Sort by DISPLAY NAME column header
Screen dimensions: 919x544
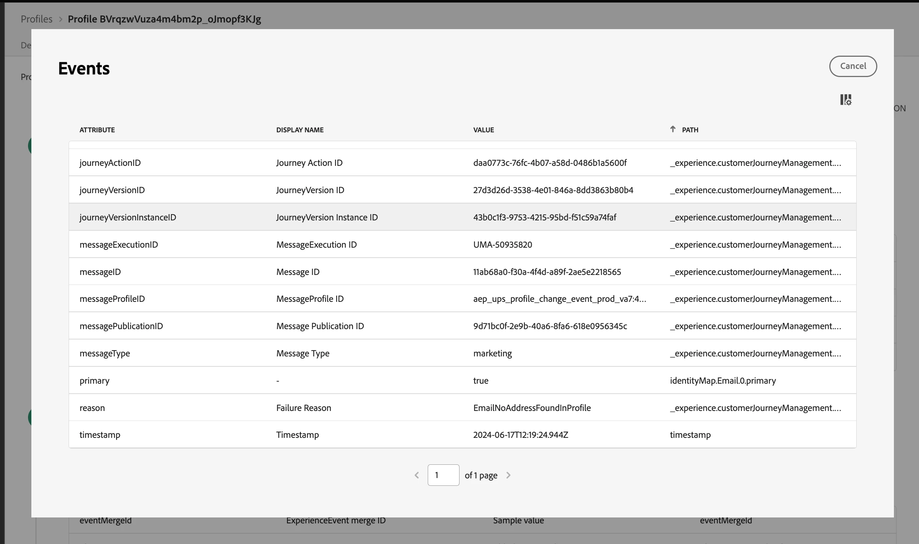tap(300, 130)
